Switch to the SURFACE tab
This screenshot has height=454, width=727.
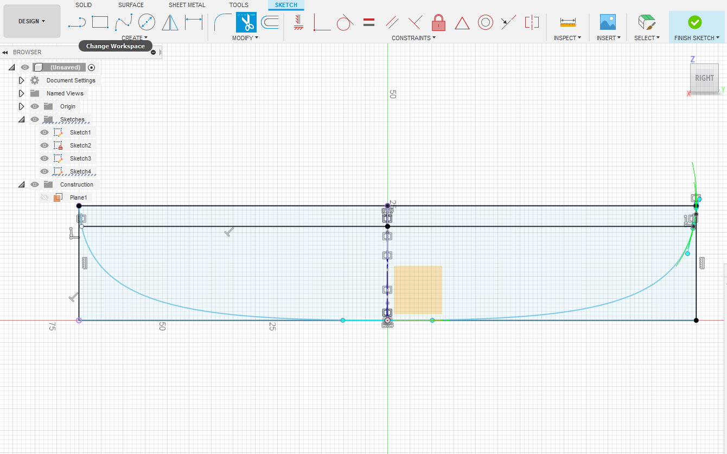tap(131, 5)
